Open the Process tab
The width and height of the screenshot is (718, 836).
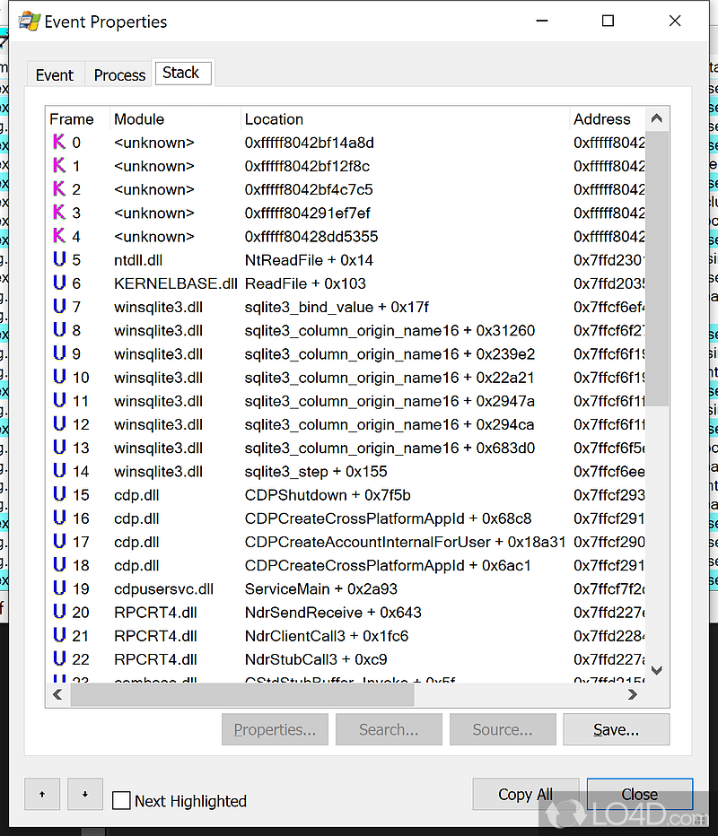pyautogui.click(x=119, y=75)
